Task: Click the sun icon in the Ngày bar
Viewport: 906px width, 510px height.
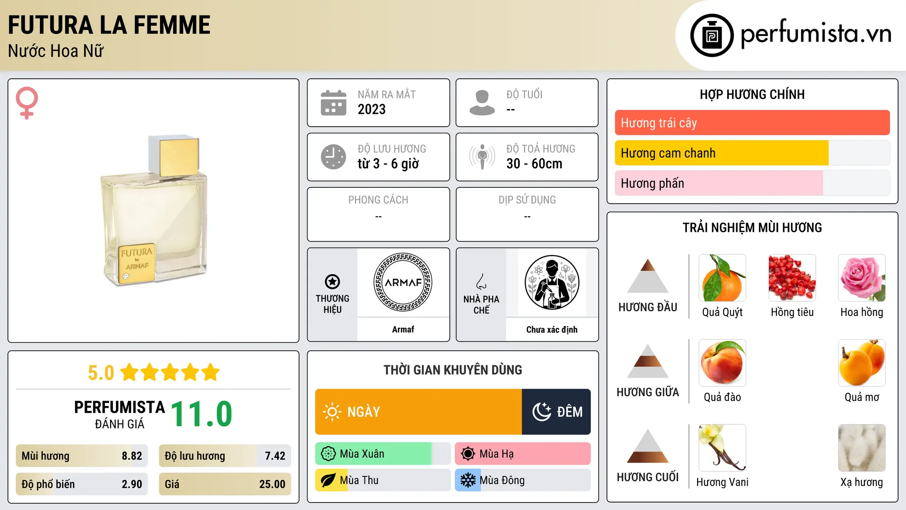Action: 332,412
